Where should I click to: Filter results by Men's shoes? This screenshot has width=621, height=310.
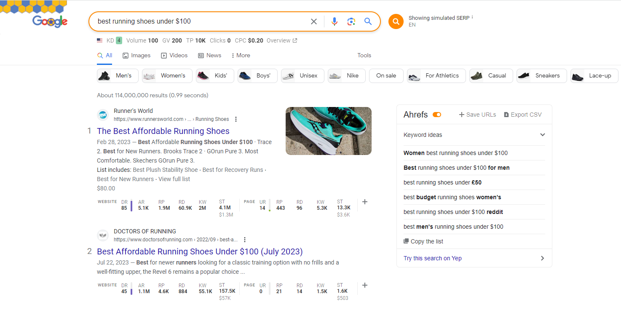click(x=117, y=76)
